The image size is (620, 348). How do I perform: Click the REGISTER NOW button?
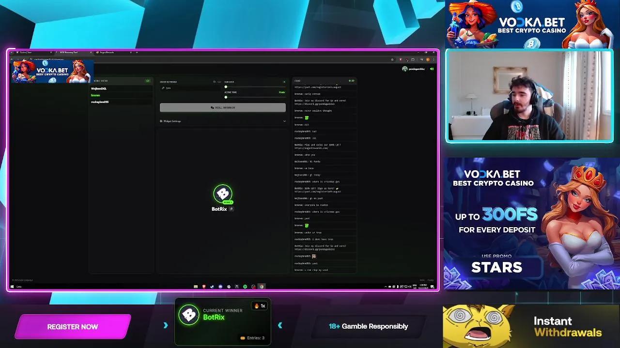click(72, 327)
